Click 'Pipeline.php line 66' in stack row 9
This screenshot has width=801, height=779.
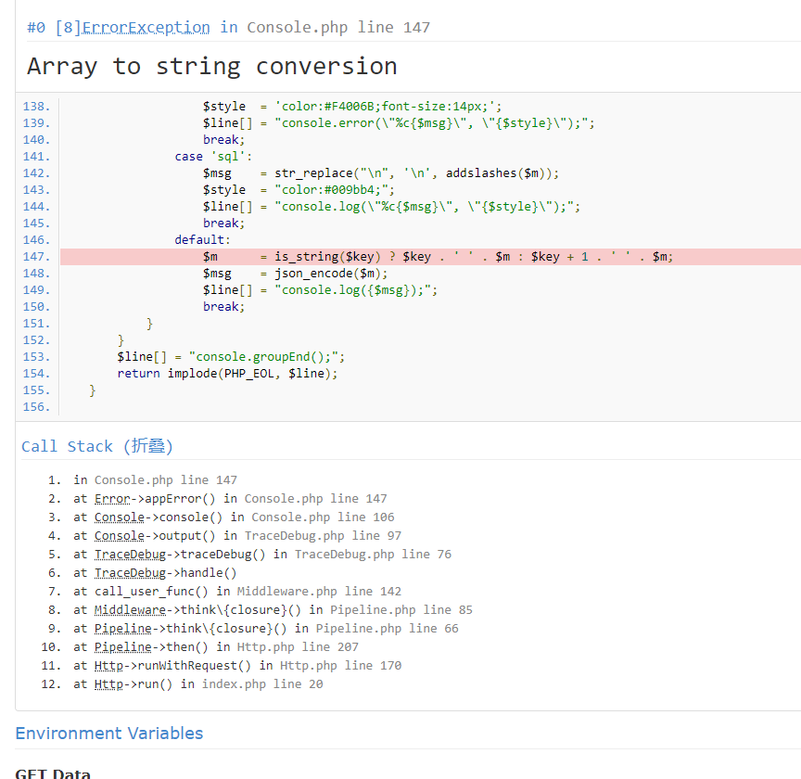388,628
